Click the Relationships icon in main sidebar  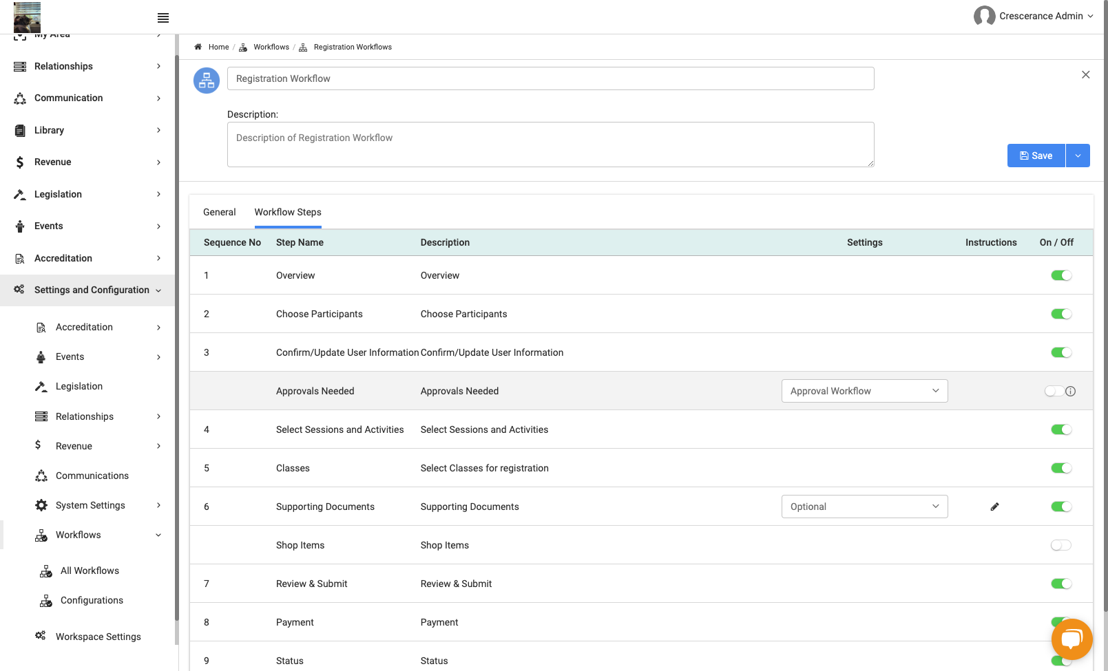(20, 66)
